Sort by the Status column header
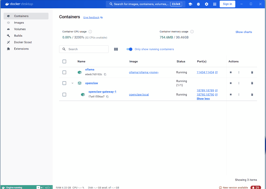This screenshot has height=189, width=266. pos(181,62)
